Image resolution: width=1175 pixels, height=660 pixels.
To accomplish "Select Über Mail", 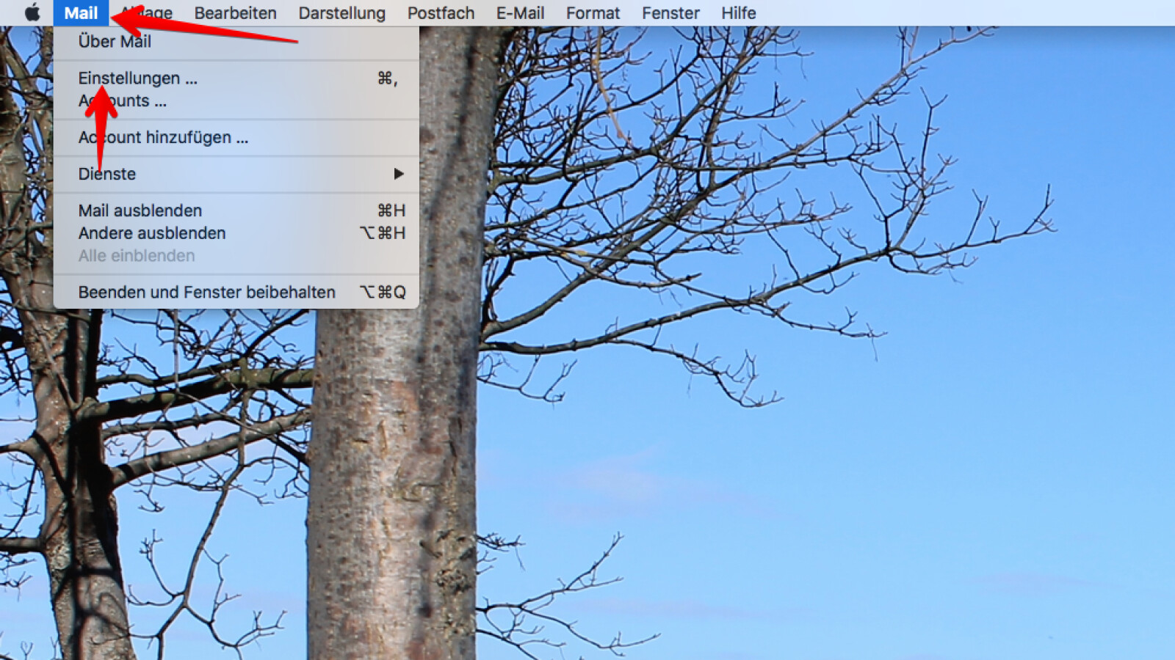I will coord(115,42).
